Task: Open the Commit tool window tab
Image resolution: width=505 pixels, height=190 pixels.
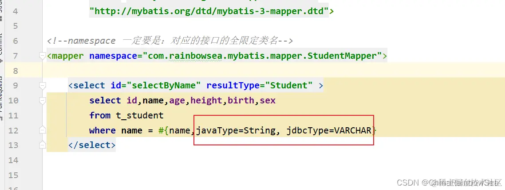Action: pos(1,44)
